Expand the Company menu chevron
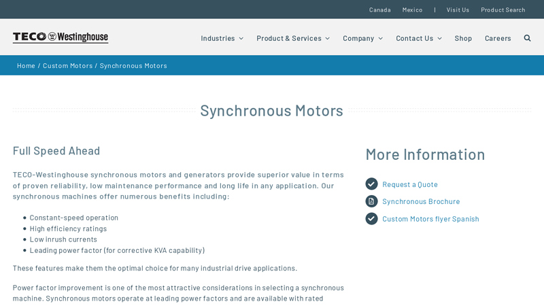This screenshot has width=544, height=306. 381,39
